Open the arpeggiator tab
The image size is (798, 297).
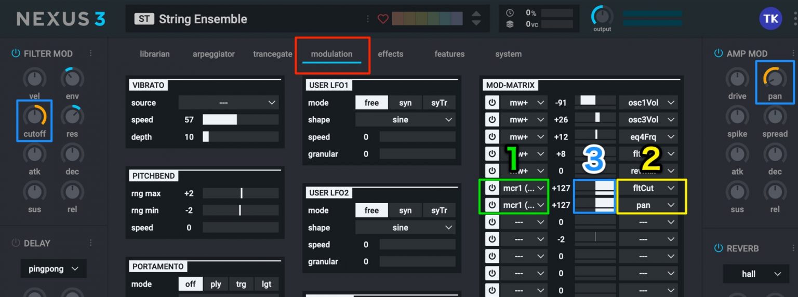pos(214,54)
